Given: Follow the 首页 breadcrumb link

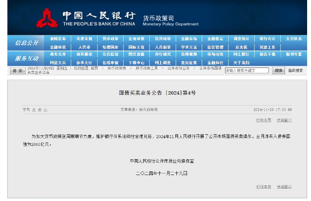Looking at the screenshot, I should tap(94, 68).
